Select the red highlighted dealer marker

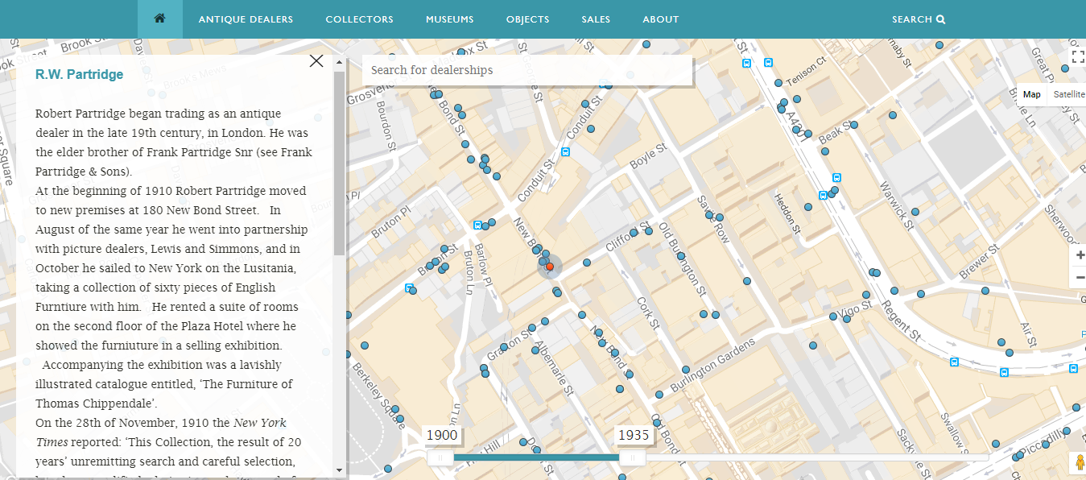click(550, 267)
